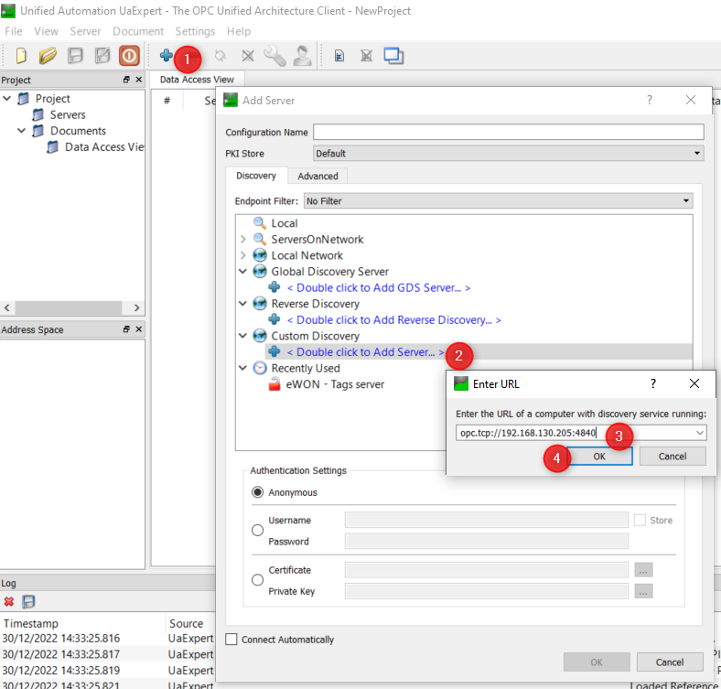Click the blue windows layout toolbar icon
The image size is (721, 689).
coord(393,56)
